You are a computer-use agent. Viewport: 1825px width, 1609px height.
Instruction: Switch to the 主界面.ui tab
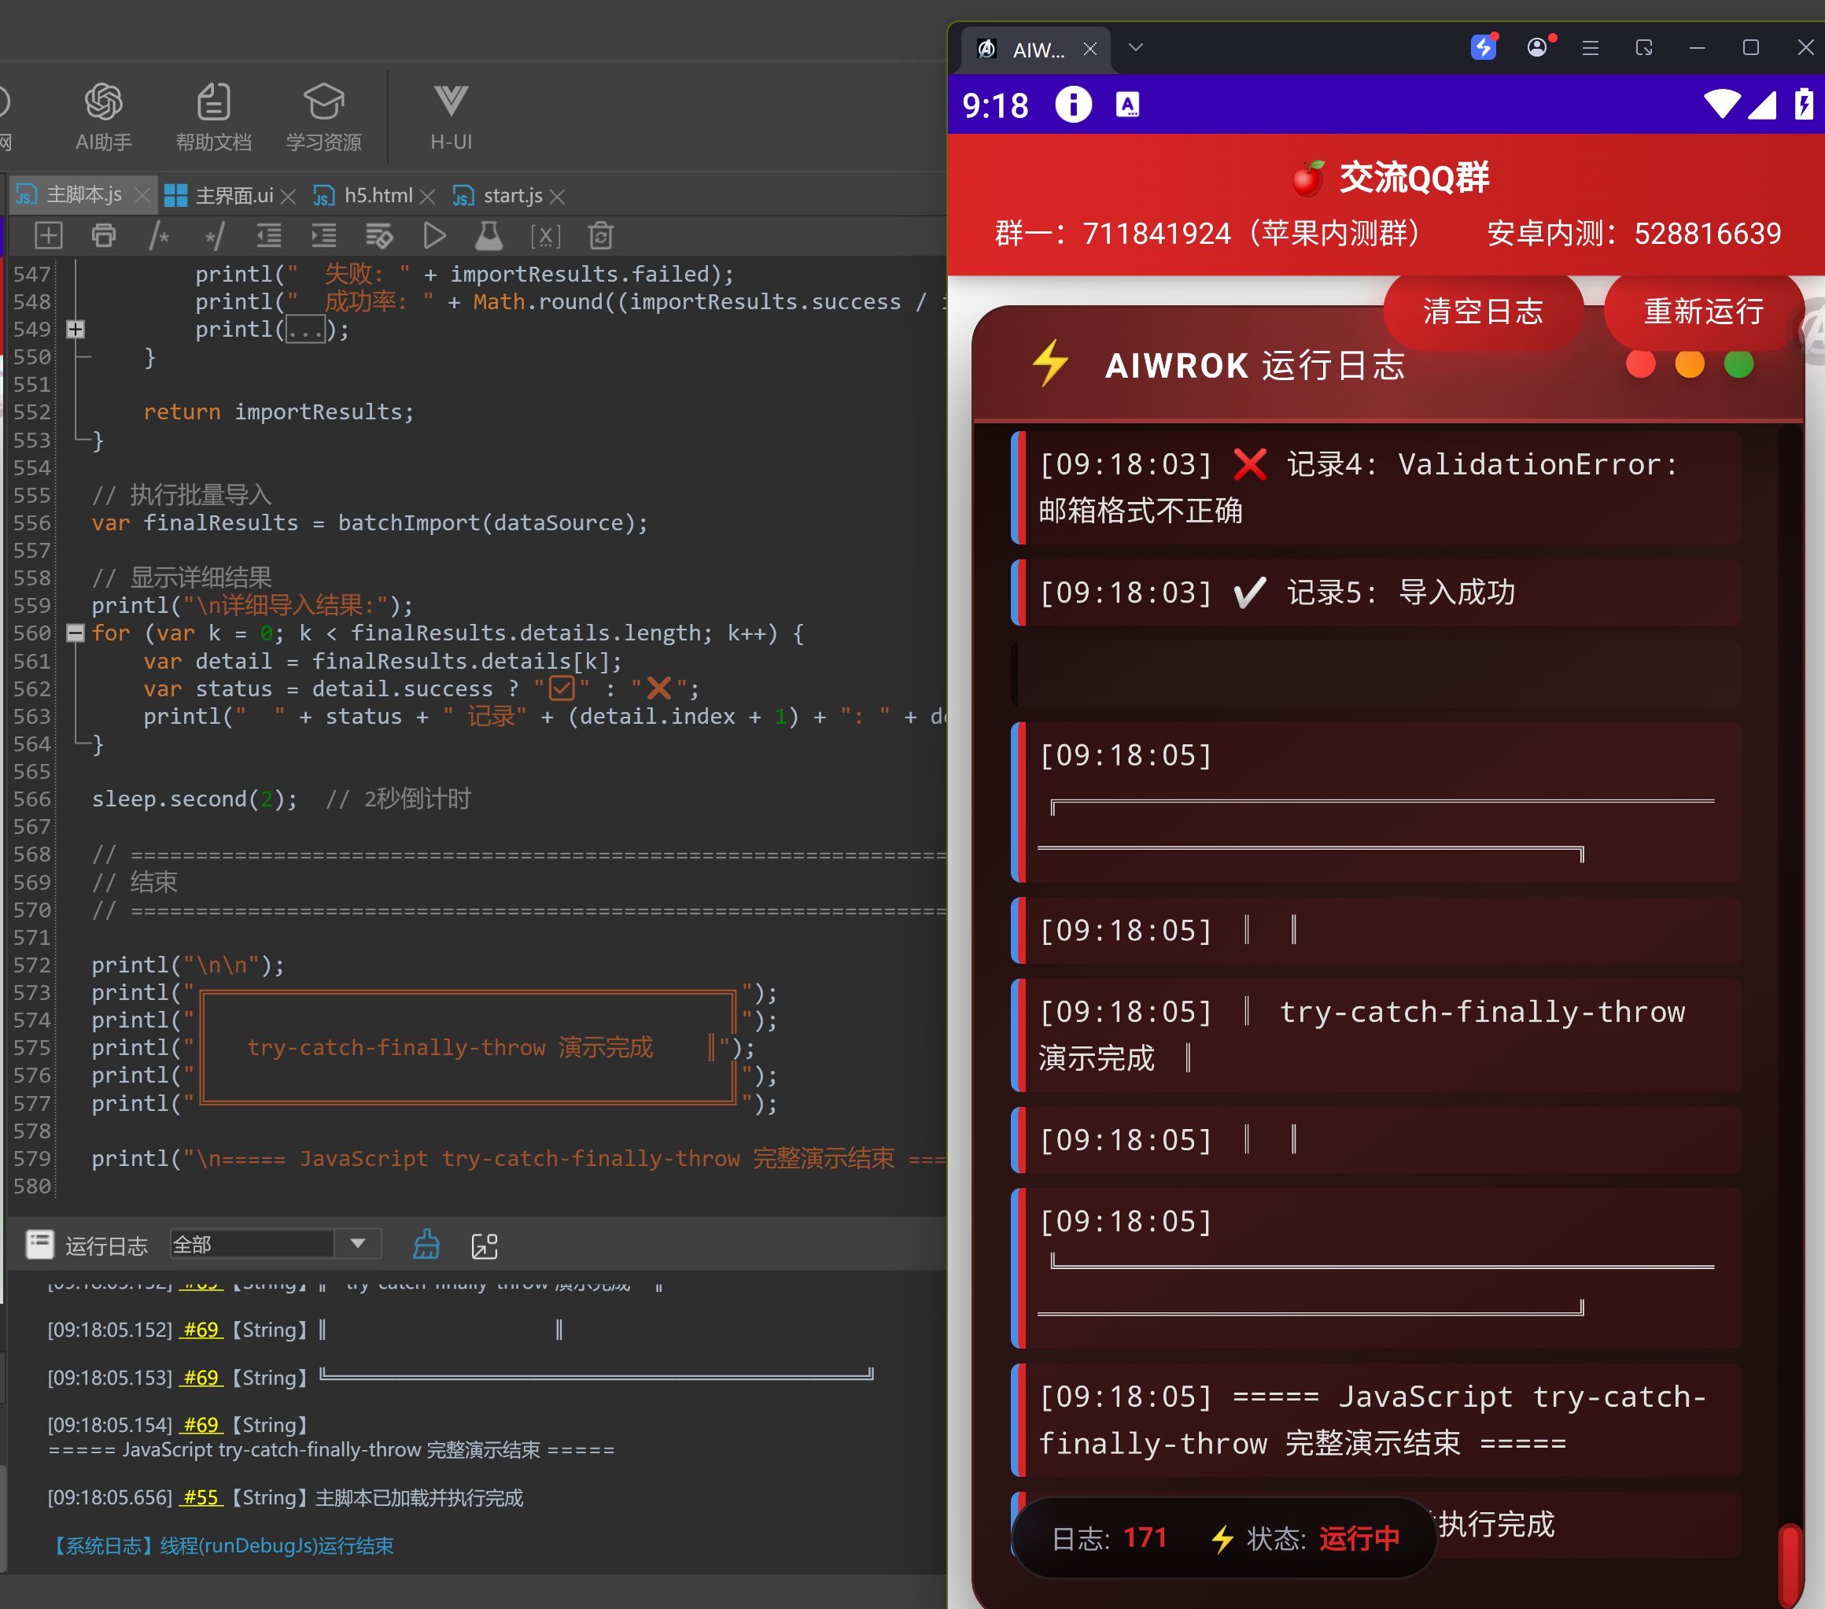tap(234, 196)
